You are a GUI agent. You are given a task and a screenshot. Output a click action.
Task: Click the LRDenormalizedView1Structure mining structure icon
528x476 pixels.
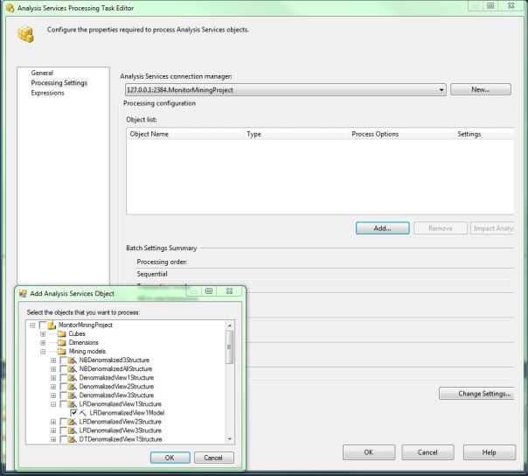coord(73,404)
